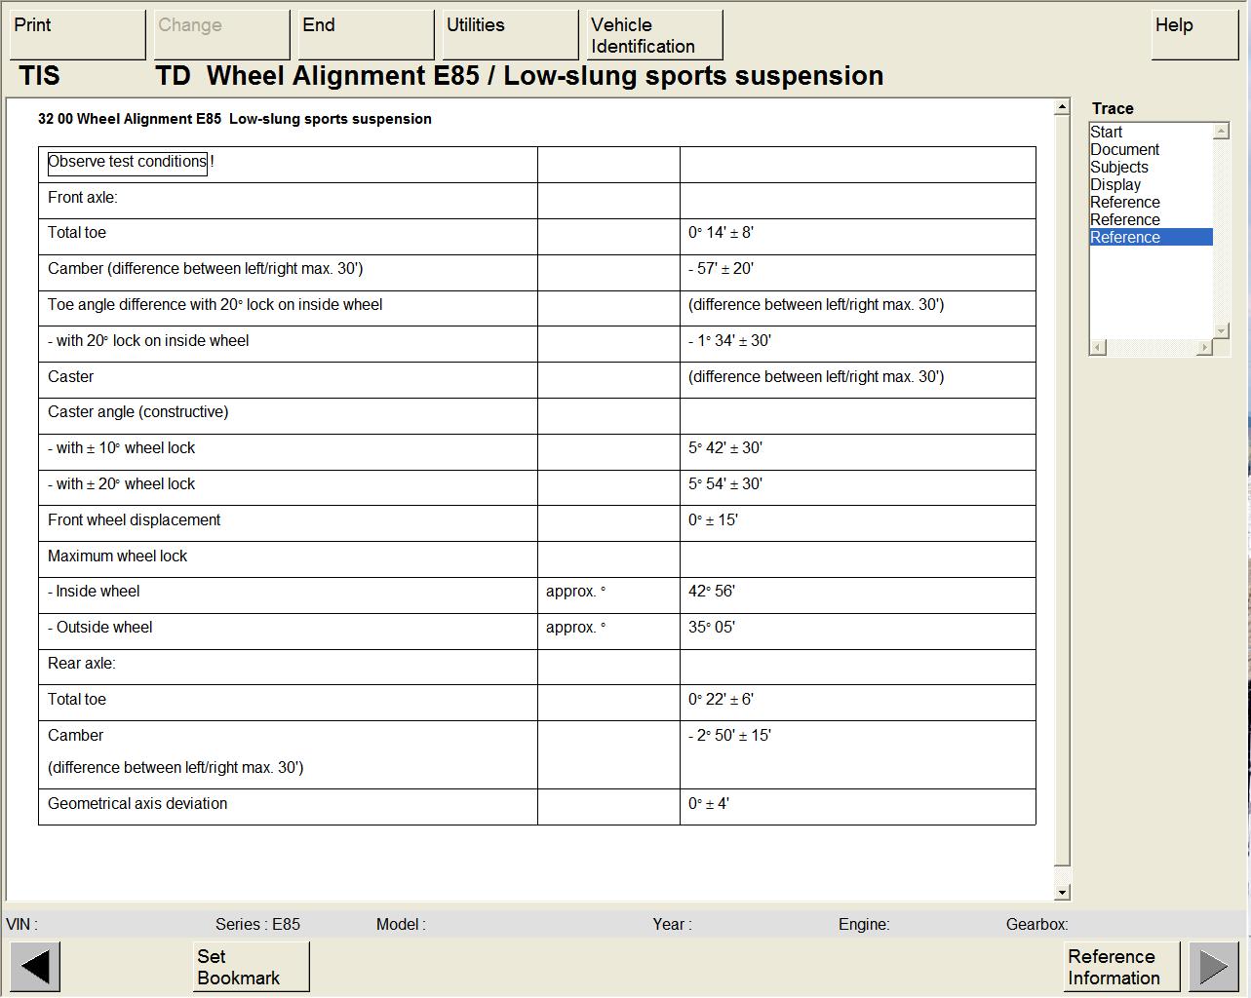Image resolution: width=1251 pixels, height=998 pixels.
Task: Click the End button
Action: [367, 35]
